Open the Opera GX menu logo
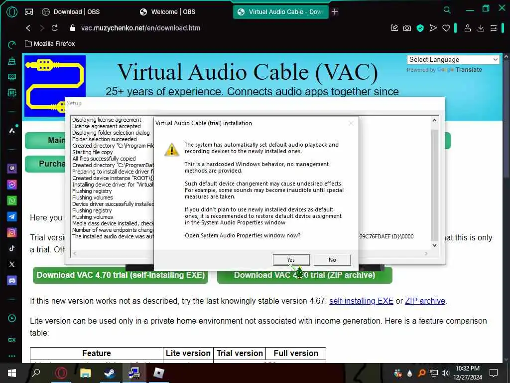The height and width of the screenshot is (383, 510). tap(12, 12)
